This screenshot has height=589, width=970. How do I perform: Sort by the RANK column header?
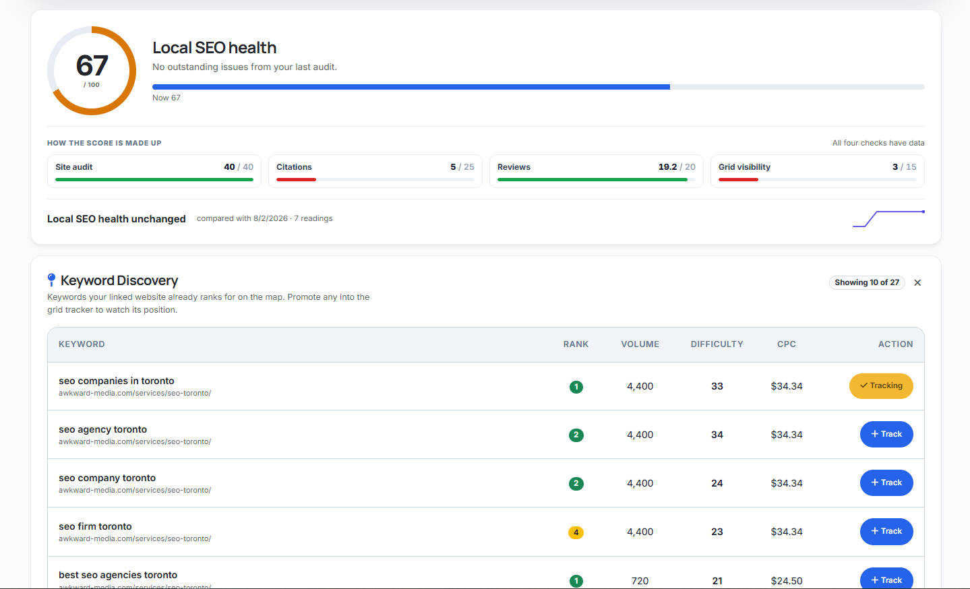click(x=576, y=344)
